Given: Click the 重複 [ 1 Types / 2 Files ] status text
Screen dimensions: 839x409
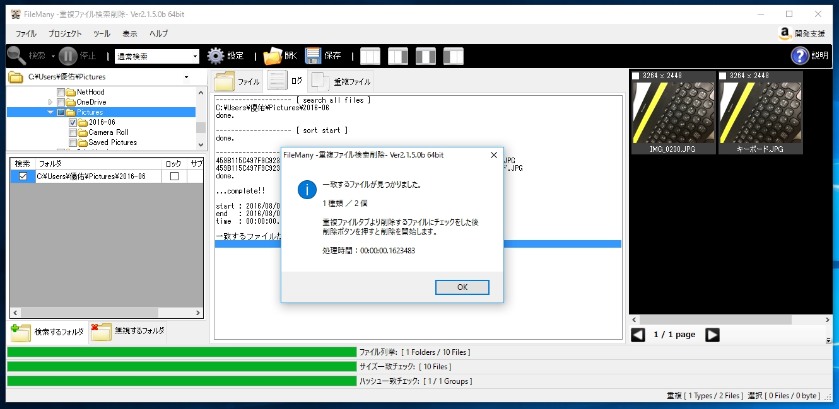Looking at the screenshot, I should [705, 396].
